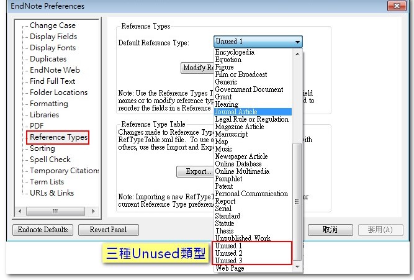Choose Generic reference type
The image size is (414, 280).
[226, 82]
